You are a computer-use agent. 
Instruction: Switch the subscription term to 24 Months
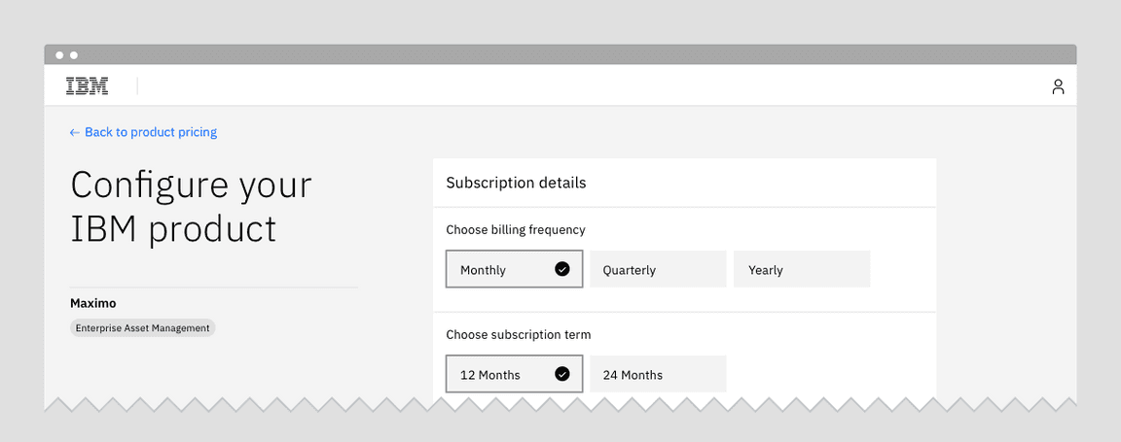[x=658, y=374]
